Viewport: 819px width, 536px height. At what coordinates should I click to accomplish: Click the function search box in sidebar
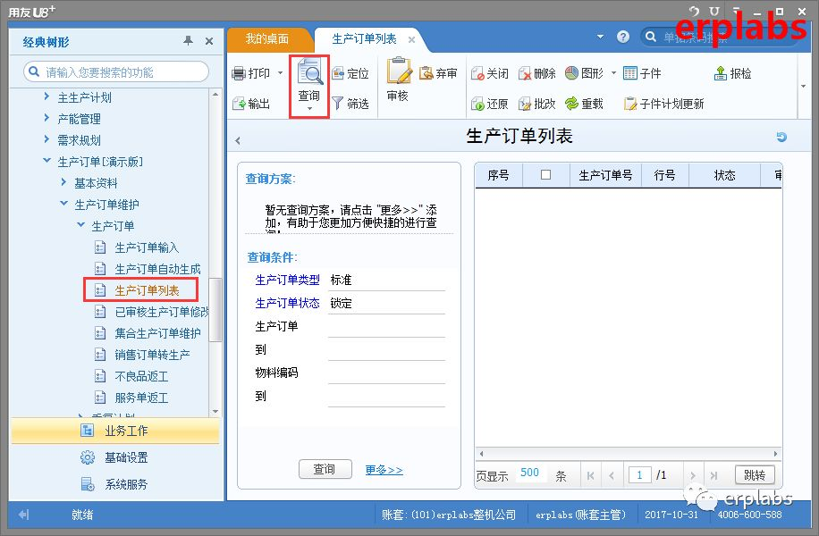coord(116,72)
